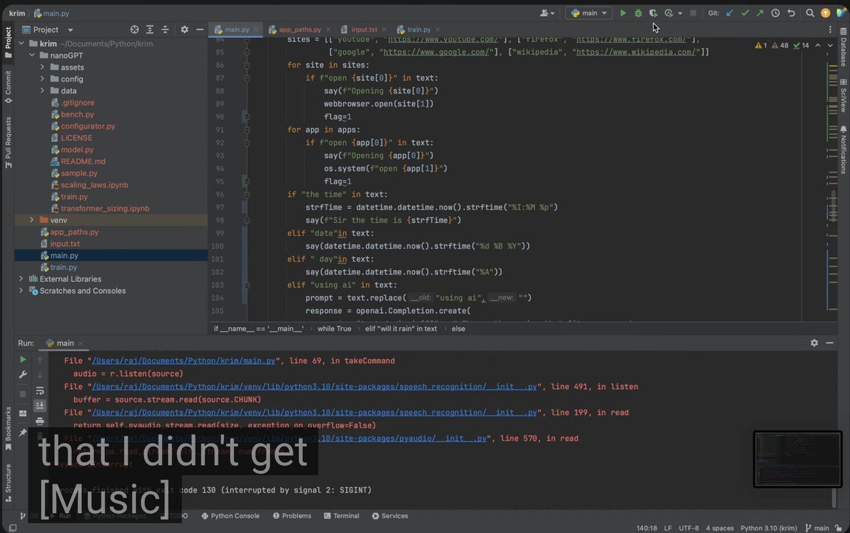This screenshot has height=533, width=850.
Task: Fold the 'for site in sites' block
Action: [x=247, y=65]
